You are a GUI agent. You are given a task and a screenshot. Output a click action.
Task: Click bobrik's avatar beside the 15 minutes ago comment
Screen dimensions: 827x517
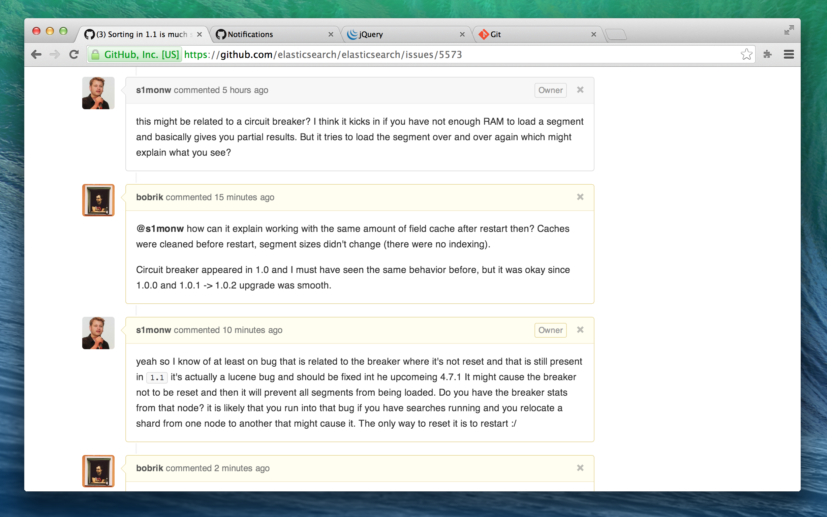point(98,201)
